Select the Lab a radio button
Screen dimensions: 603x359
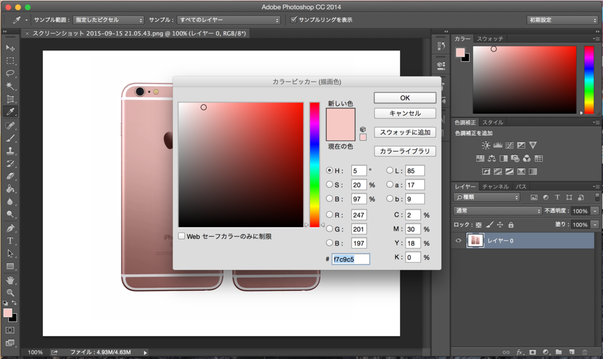[390, 184]
